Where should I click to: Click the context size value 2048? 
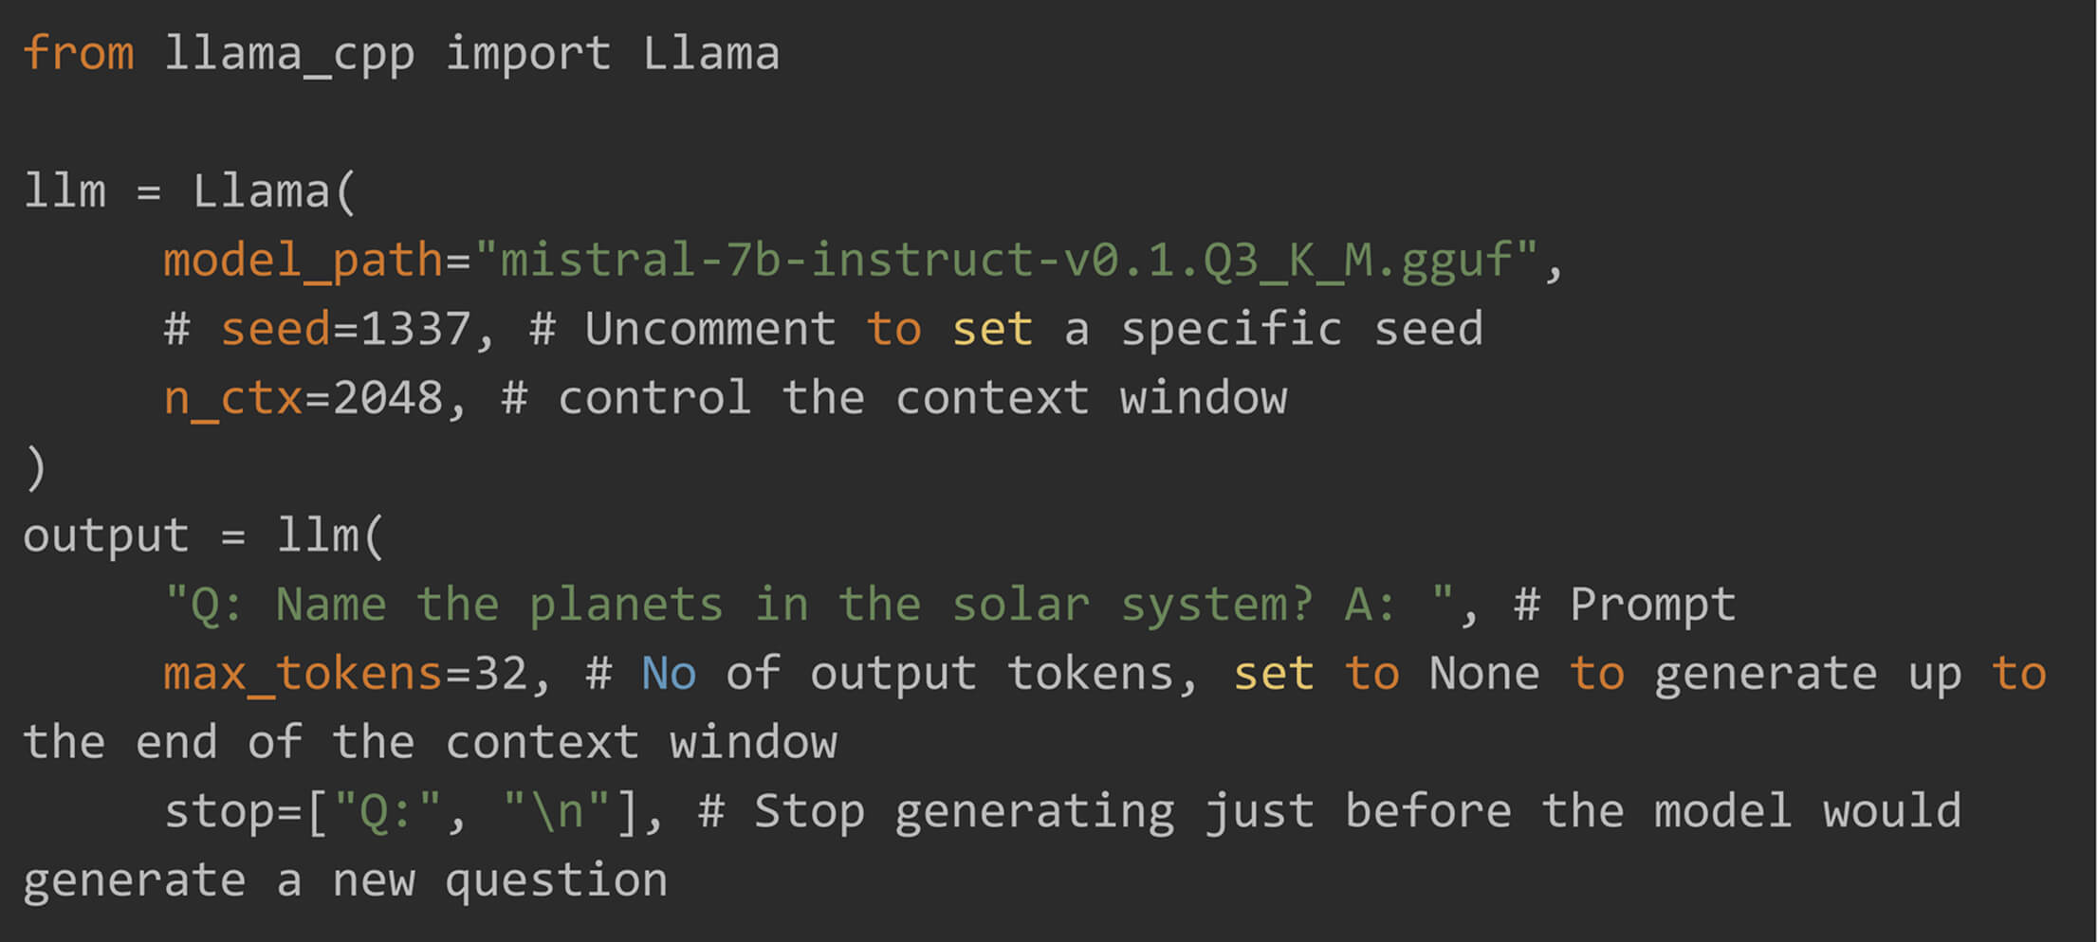[387, 398]
